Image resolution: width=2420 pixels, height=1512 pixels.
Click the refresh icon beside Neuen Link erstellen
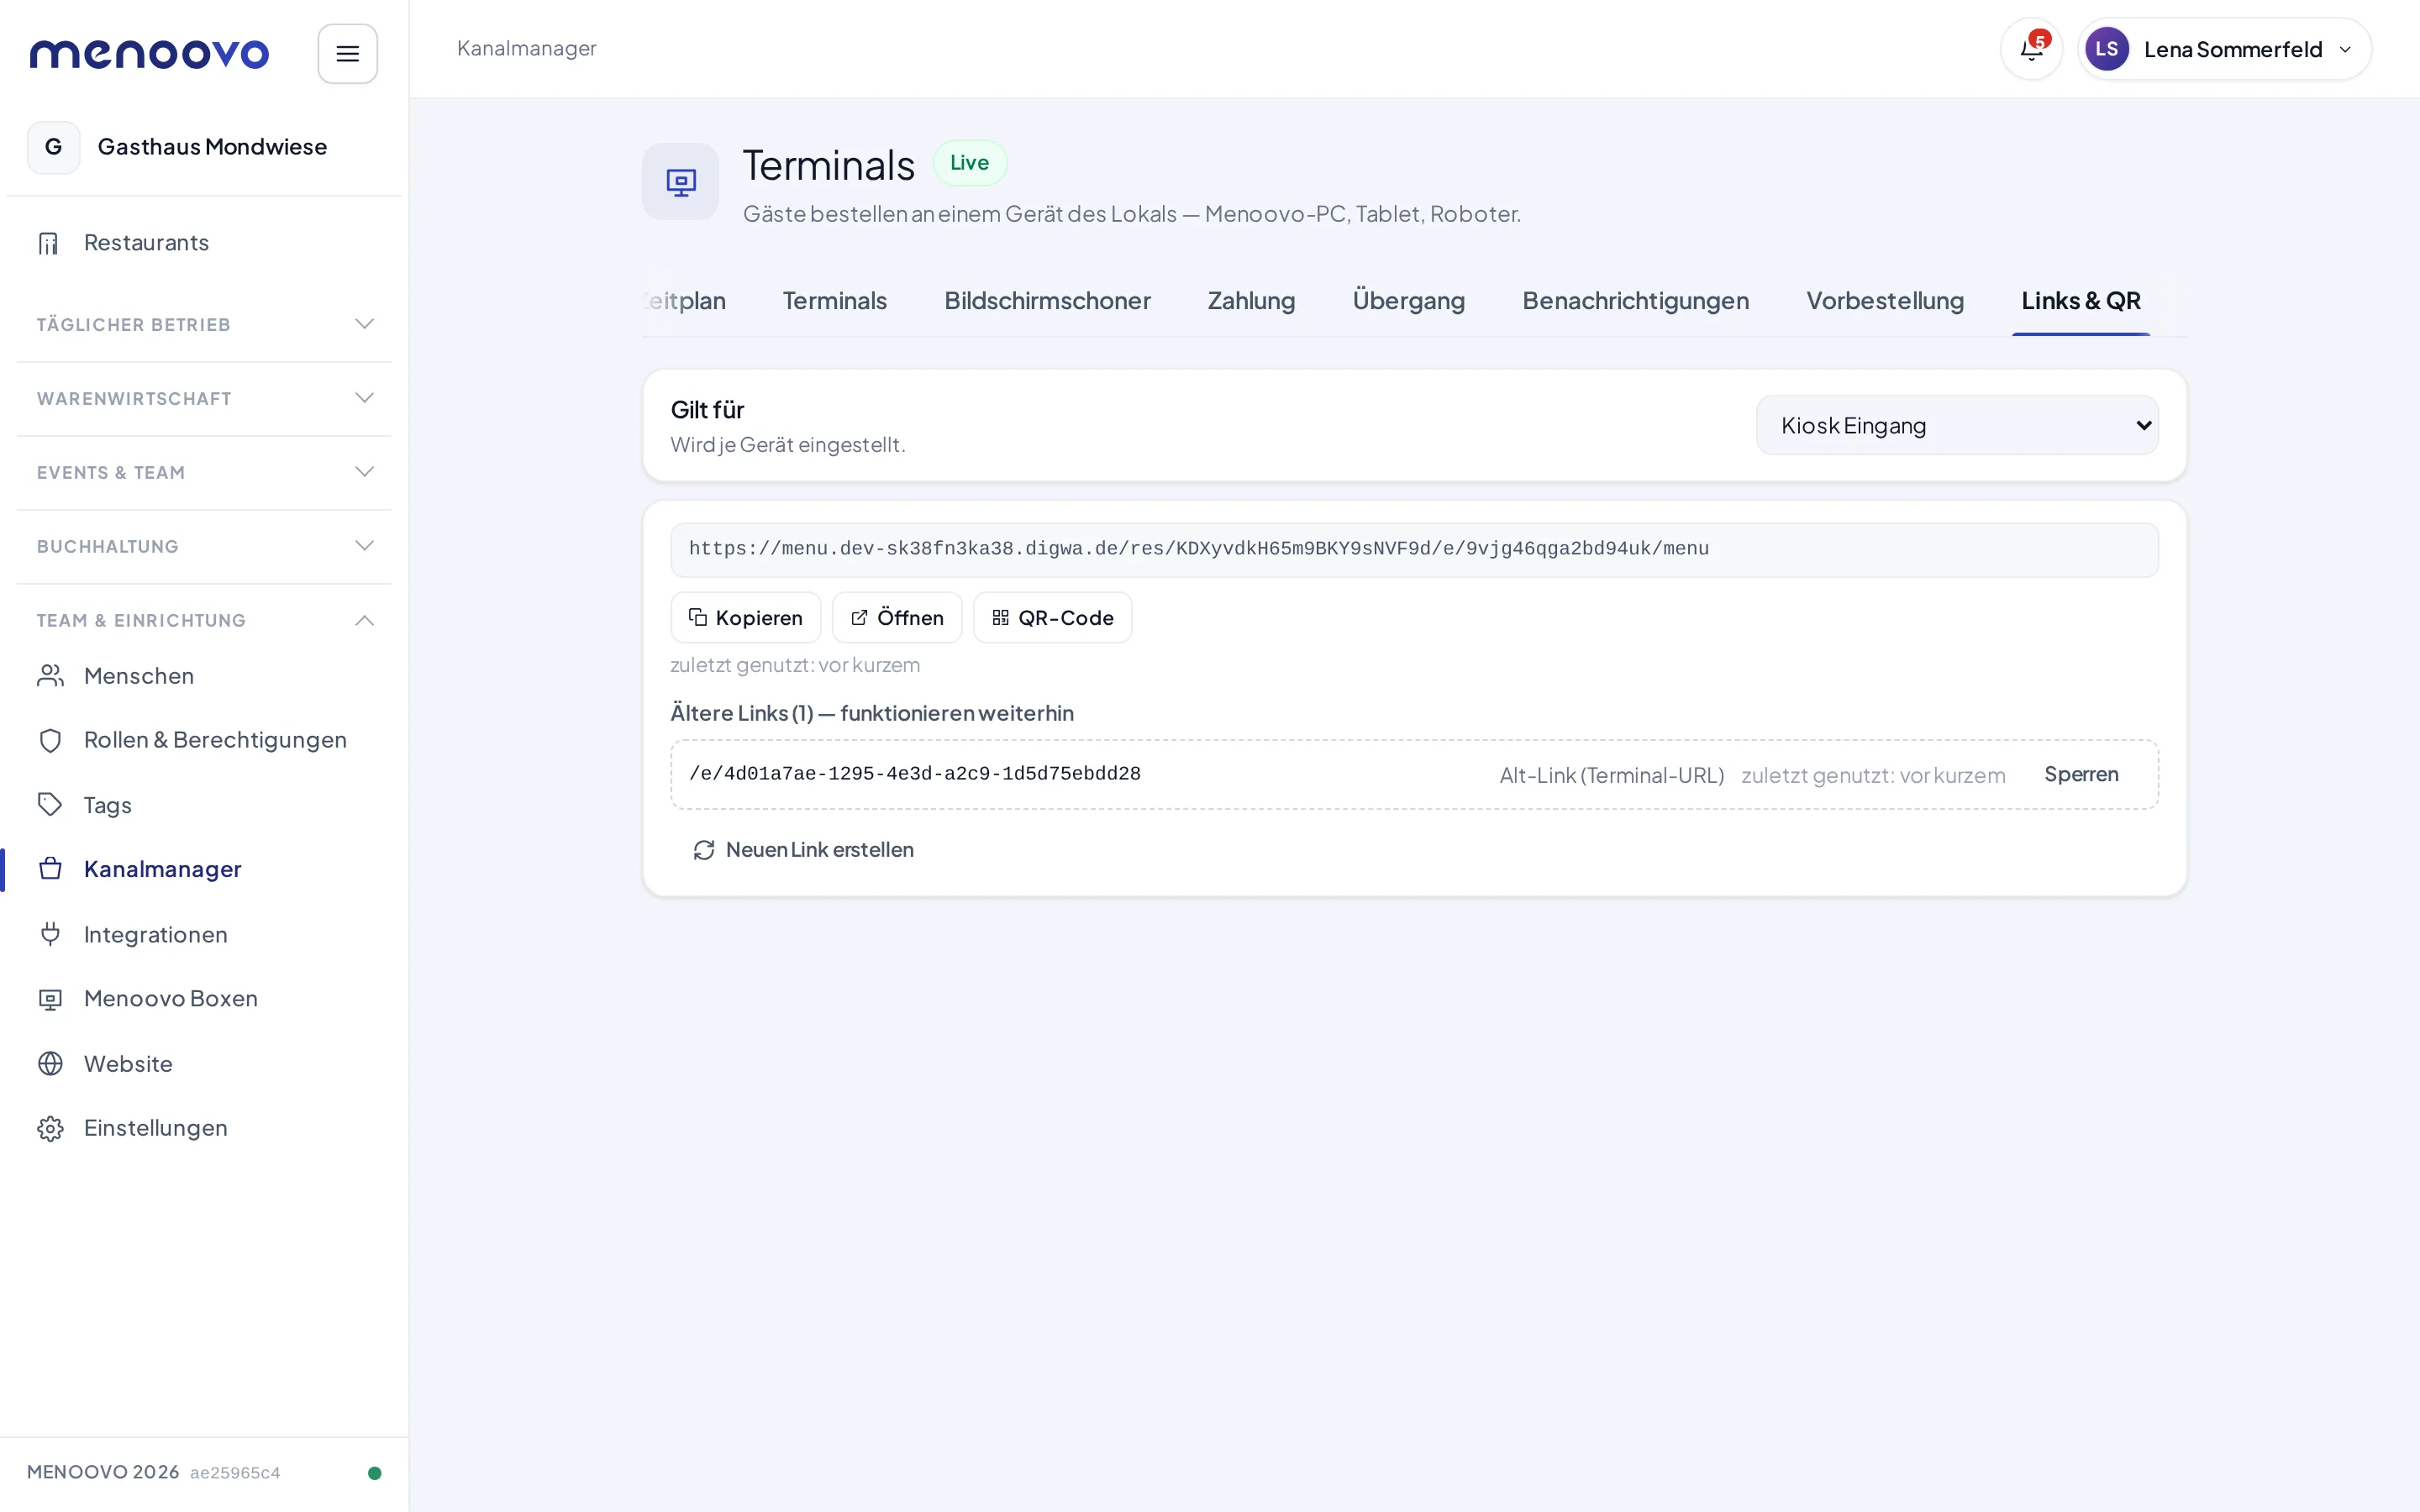tap(704, 850)
